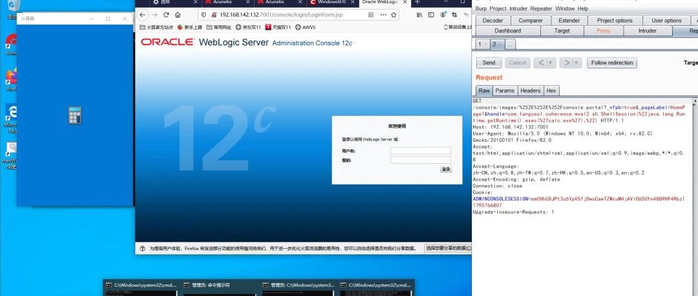This screenshot has height=296, width=698.
Task: Open a new Firefox tab
Action: point(417,2)
